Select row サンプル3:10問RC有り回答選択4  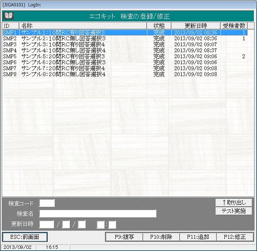click(125, 45)
